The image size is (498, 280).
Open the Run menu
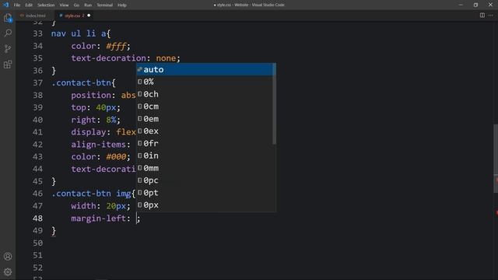88,5
